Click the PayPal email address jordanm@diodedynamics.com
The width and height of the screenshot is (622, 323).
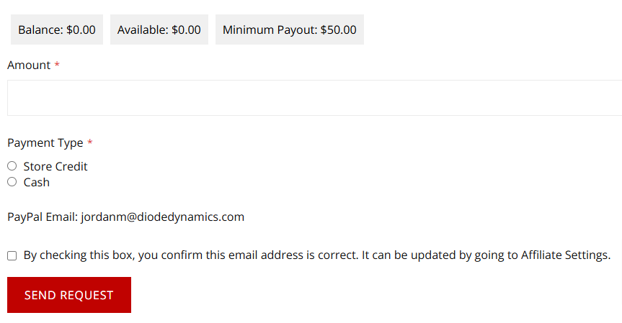click(x=162, y=217)
